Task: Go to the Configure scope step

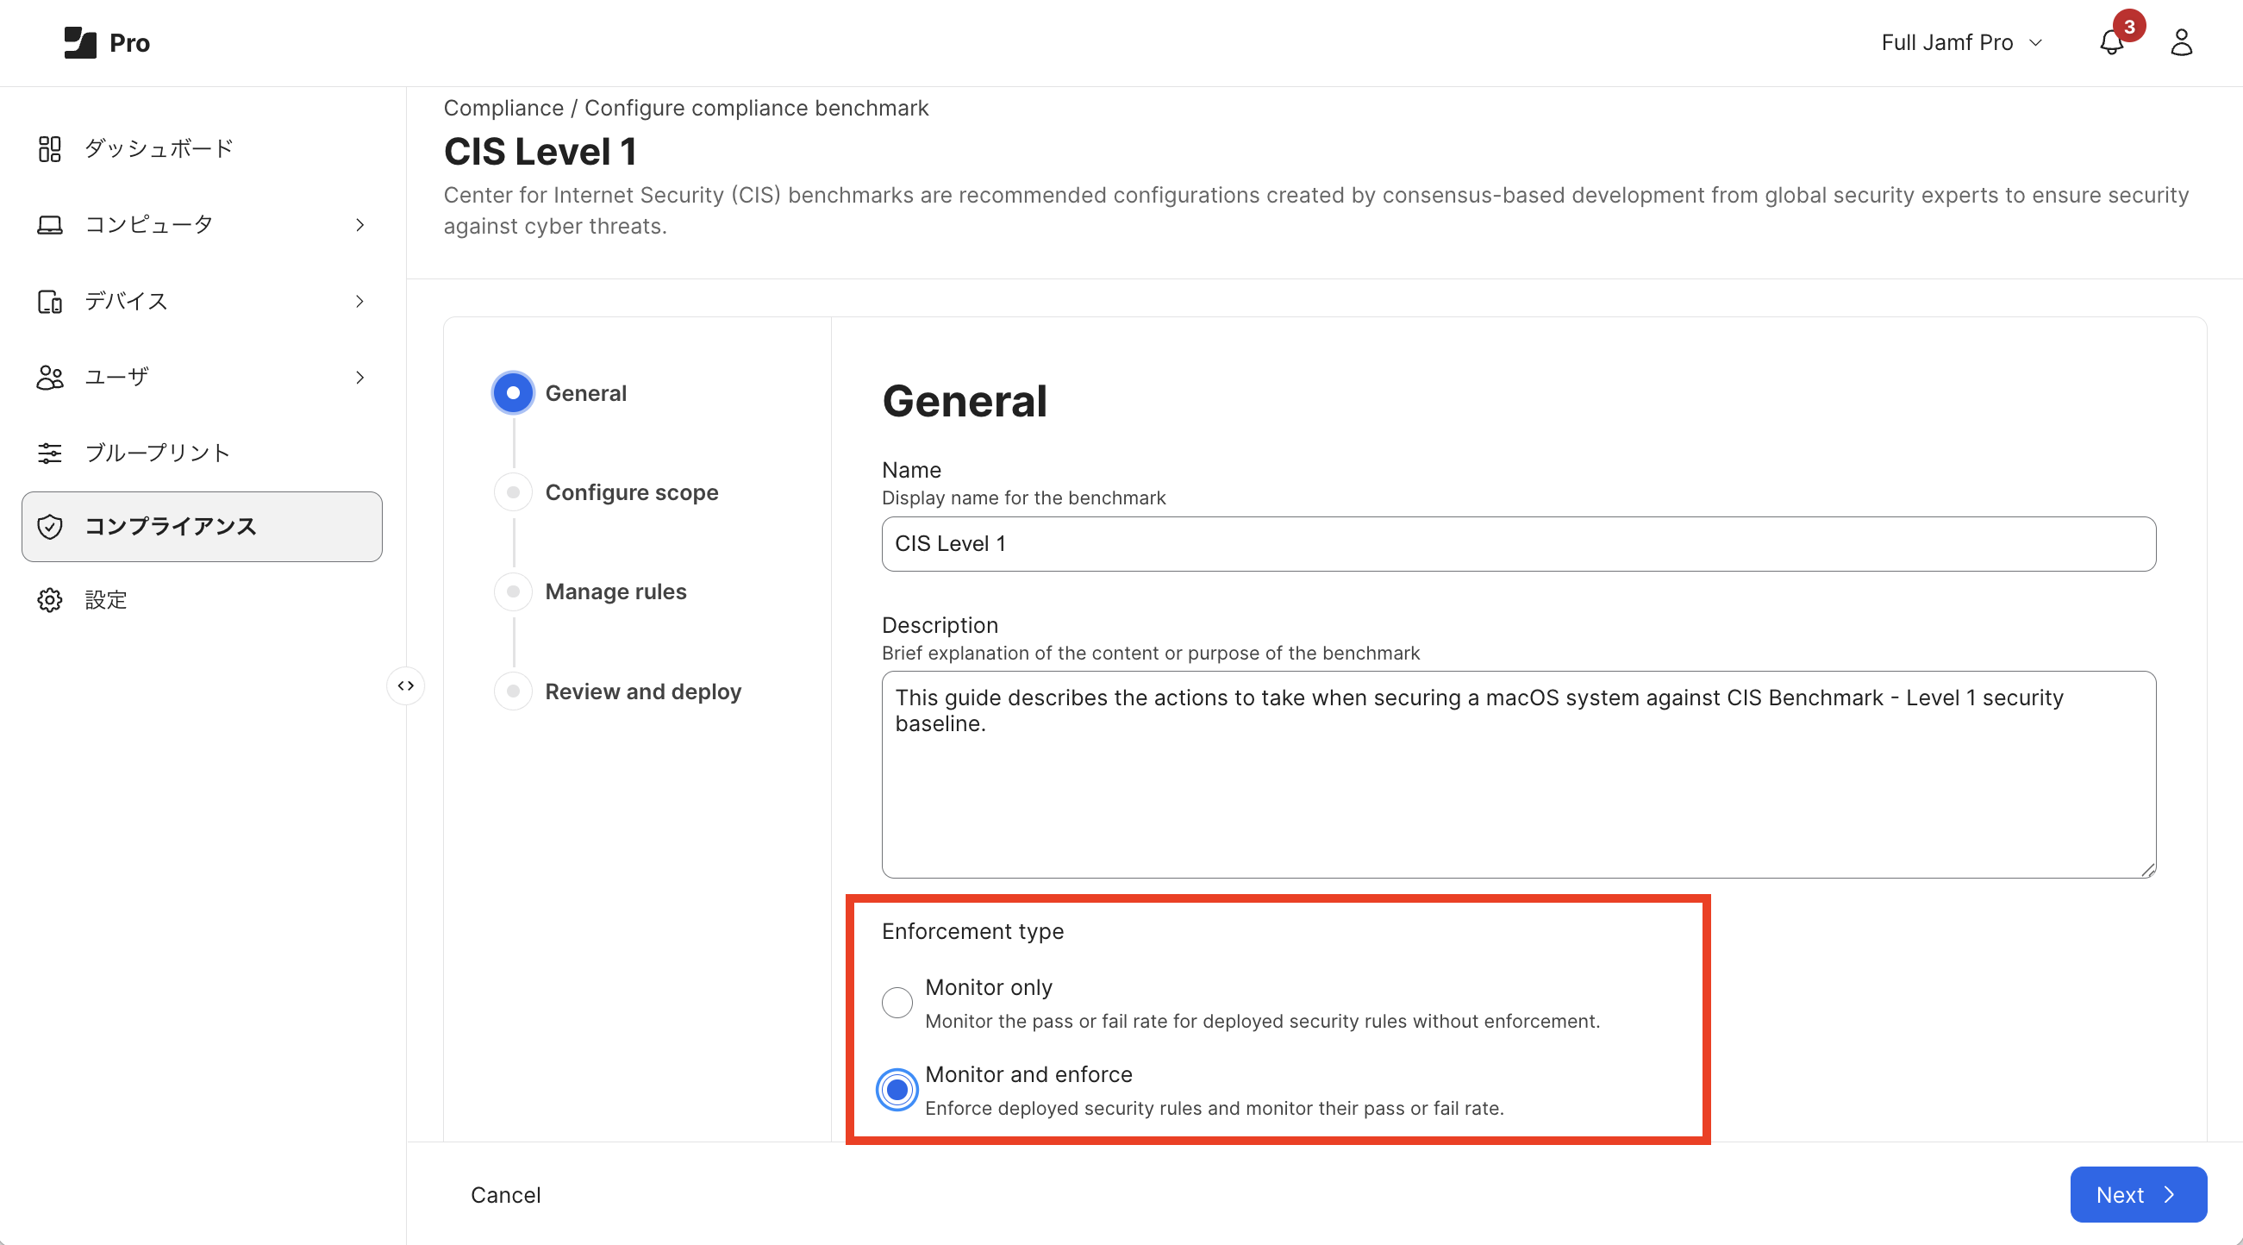Action: coord(630,493)
